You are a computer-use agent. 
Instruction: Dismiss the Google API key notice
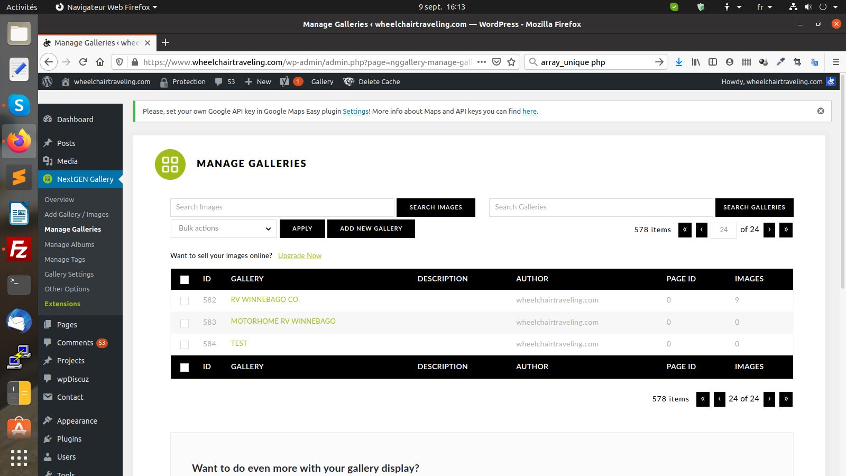[x=821, y=111]
